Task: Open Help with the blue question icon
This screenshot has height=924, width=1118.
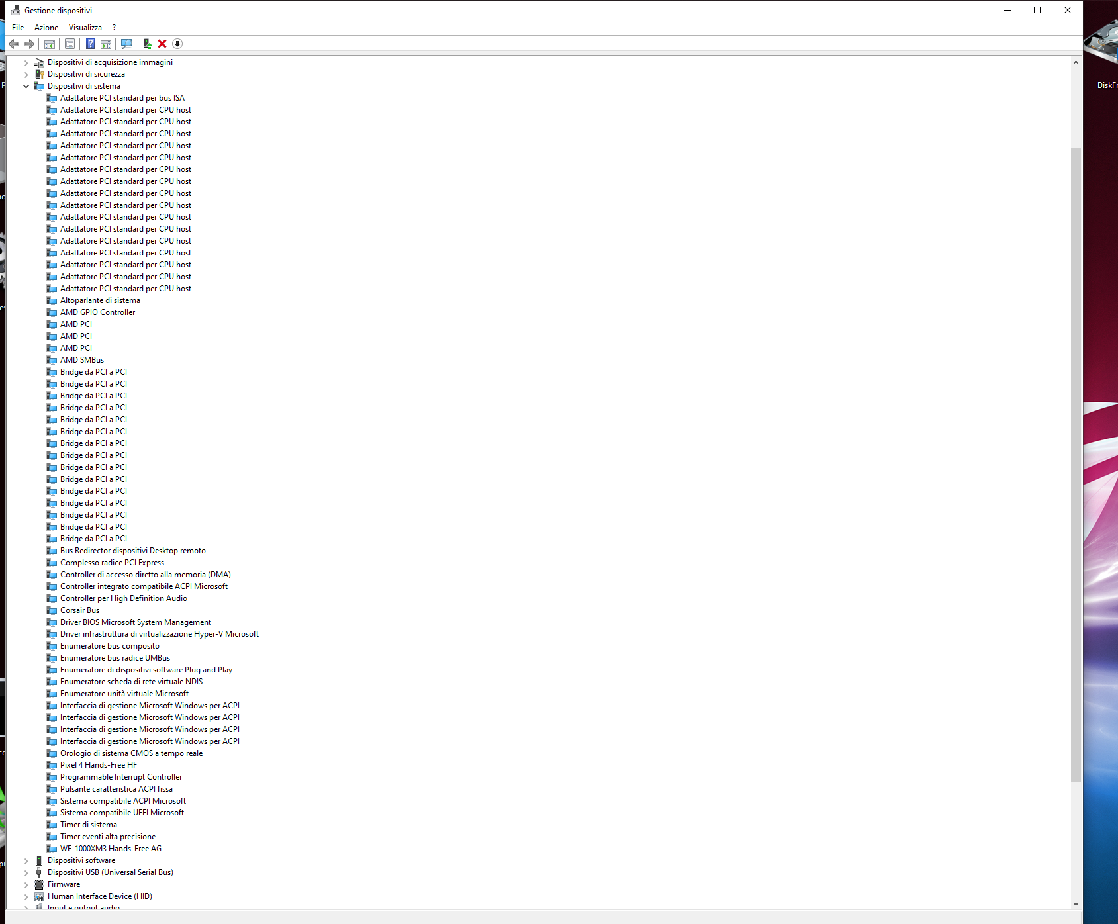Action: click(x=90, y=44)
